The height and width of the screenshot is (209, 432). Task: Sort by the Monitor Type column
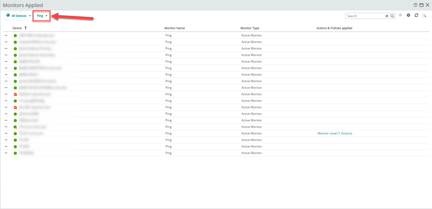click(x=250, y=28)
